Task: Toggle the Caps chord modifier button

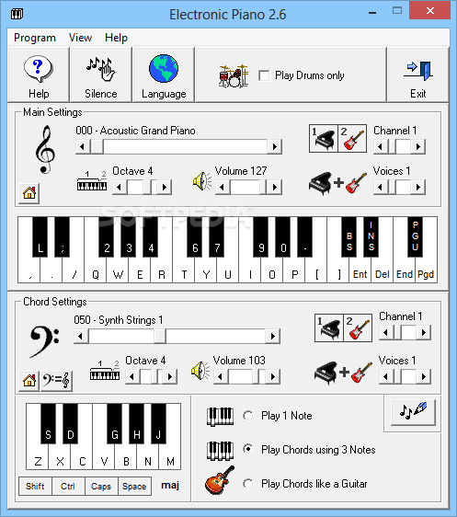Action: [x=101, y=486]
